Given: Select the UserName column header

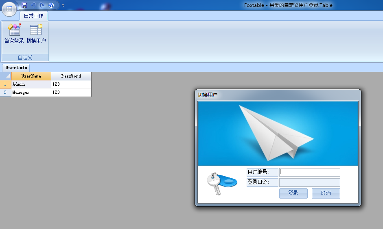Looking at the screenshot, I should [x=31, y=76].
